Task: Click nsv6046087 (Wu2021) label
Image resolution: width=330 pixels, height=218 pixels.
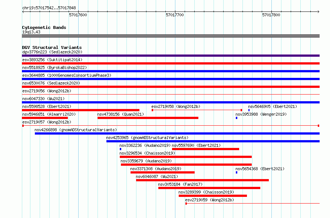Action: (x=157, y=176)
